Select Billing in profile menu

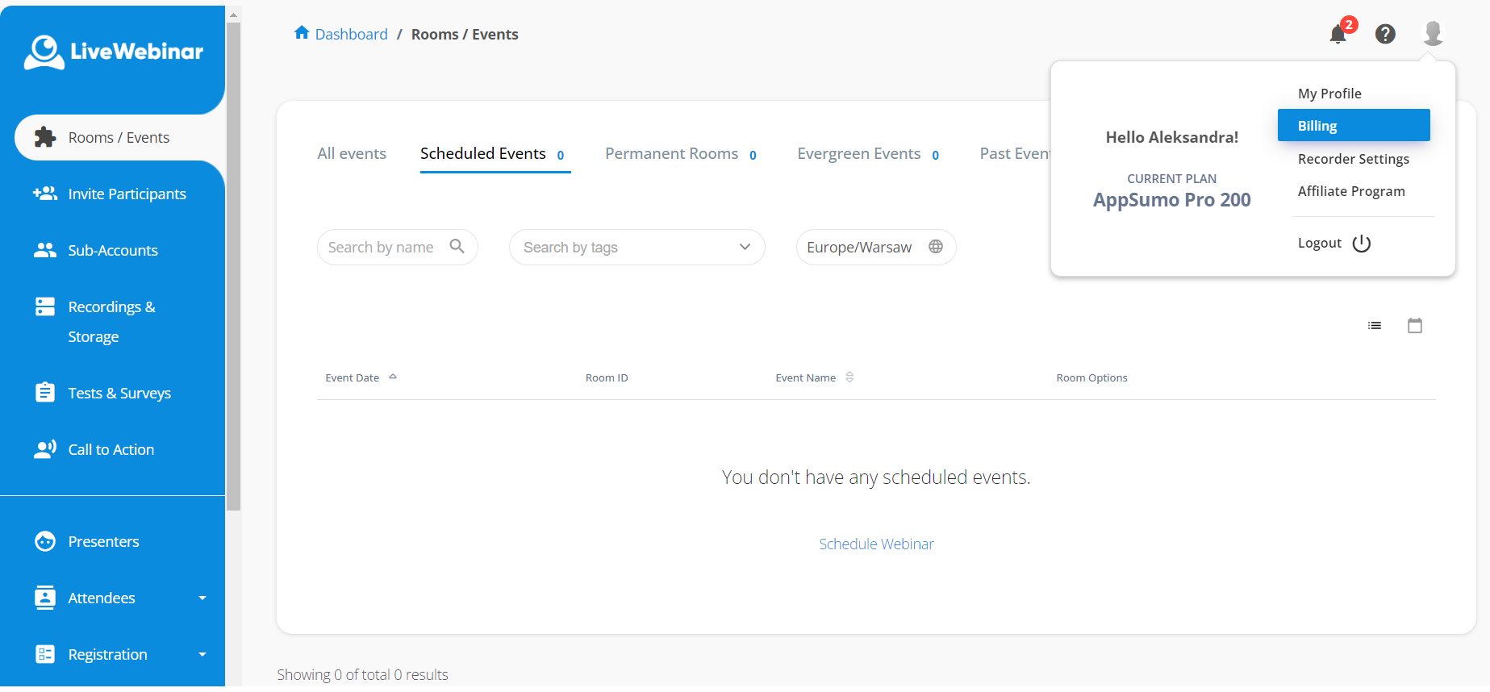click(x=1353, y=126)
